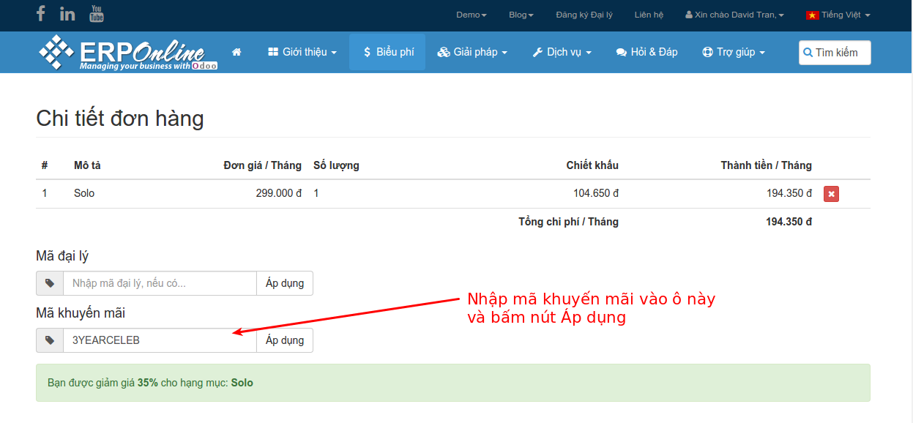Expand the Demo dropdown
Image resolution: width=913 pixels, height=423 pixels.
click(471, 15)
